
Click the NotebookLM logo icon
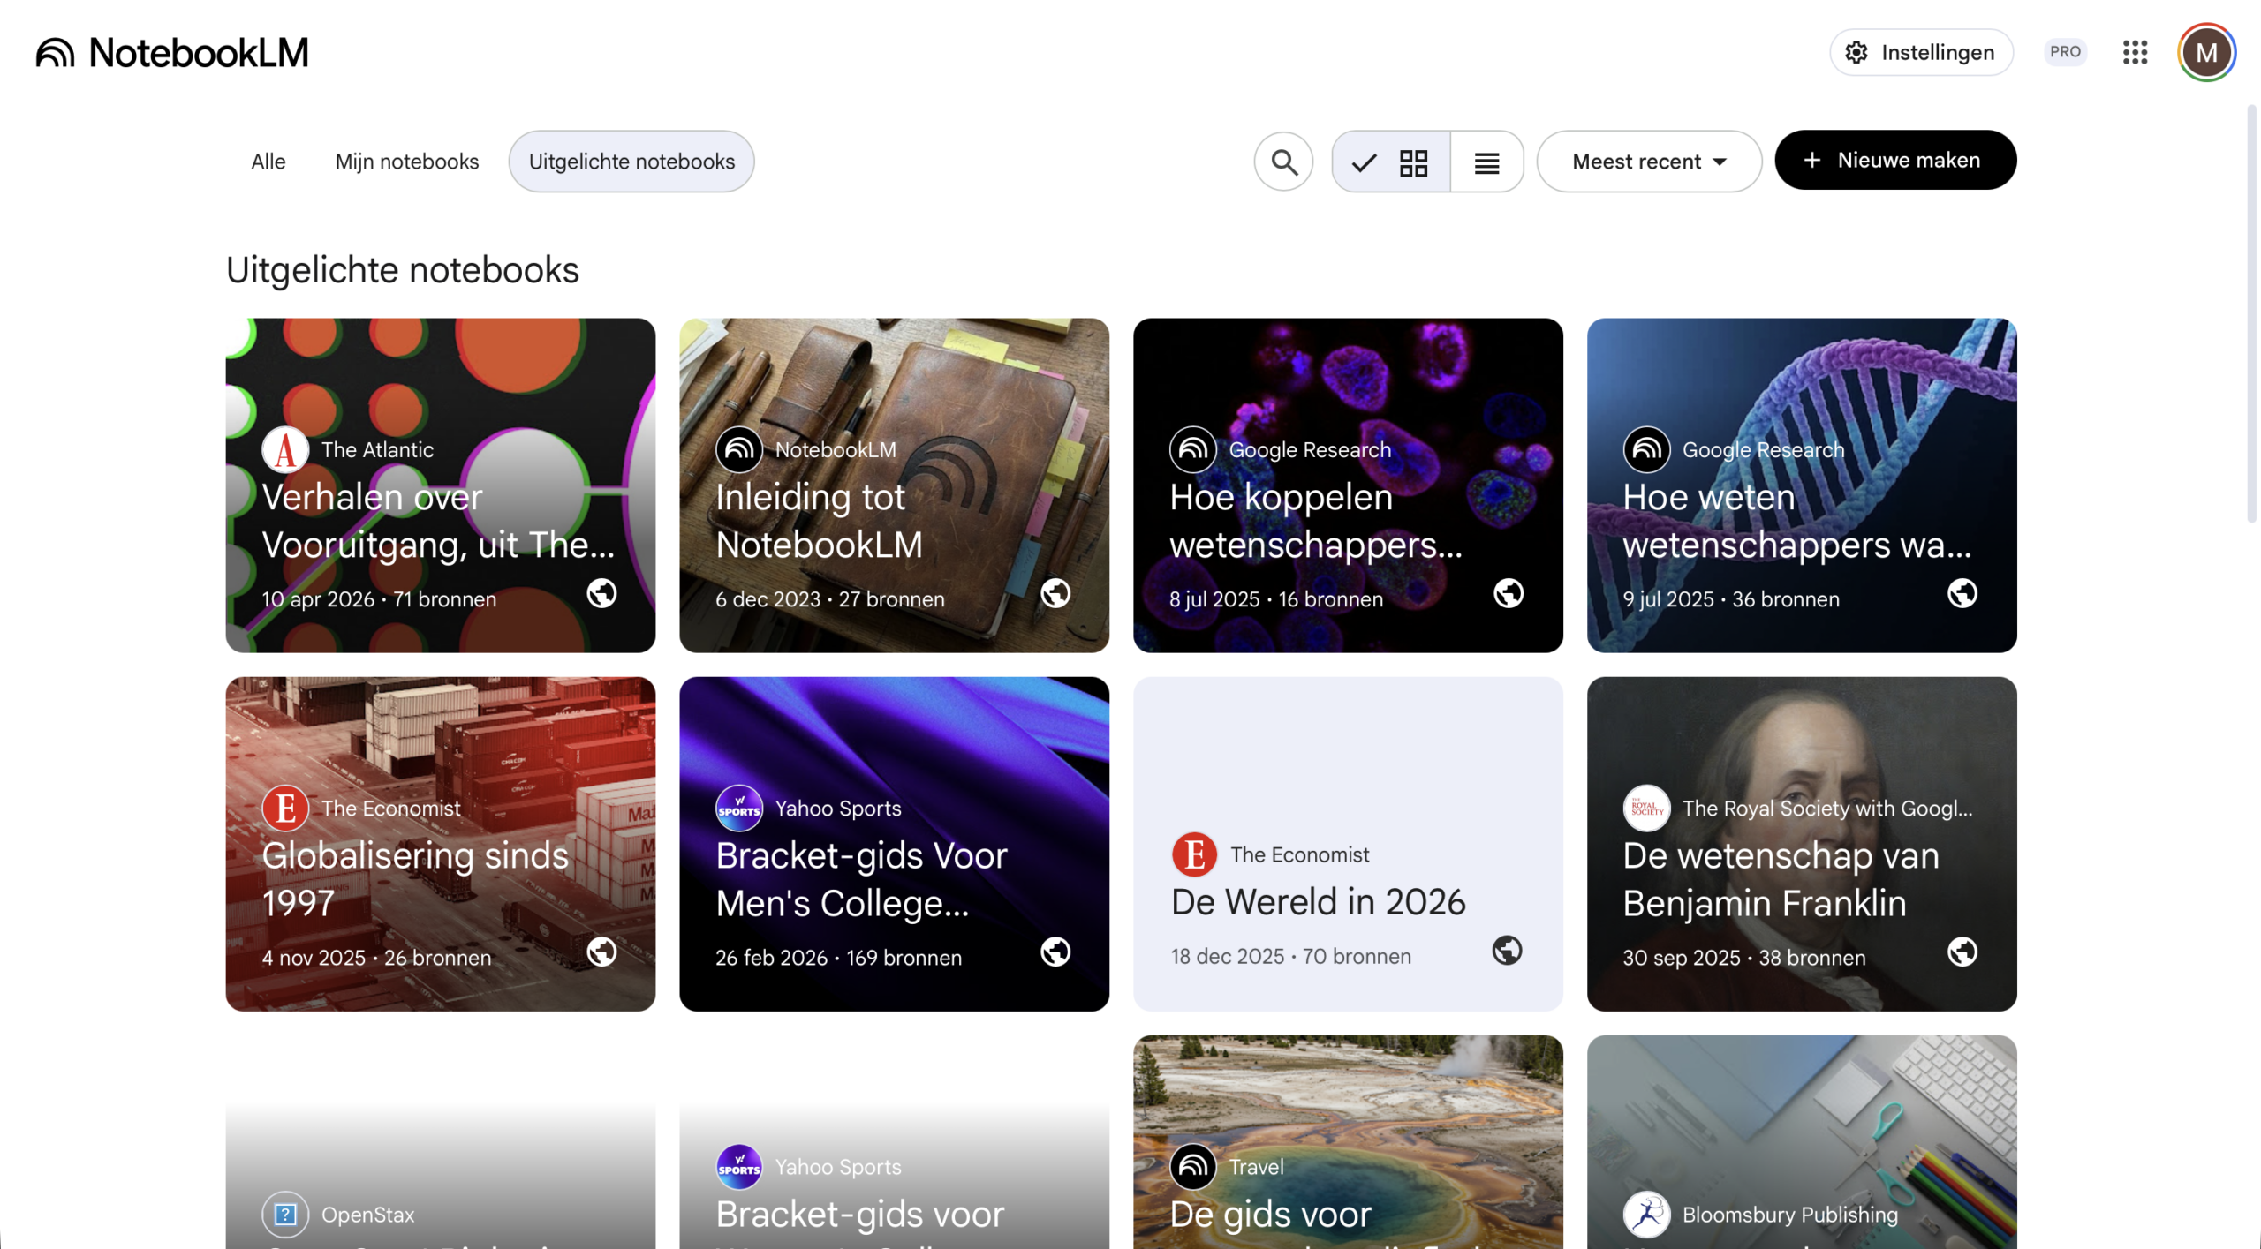[55, 53]
